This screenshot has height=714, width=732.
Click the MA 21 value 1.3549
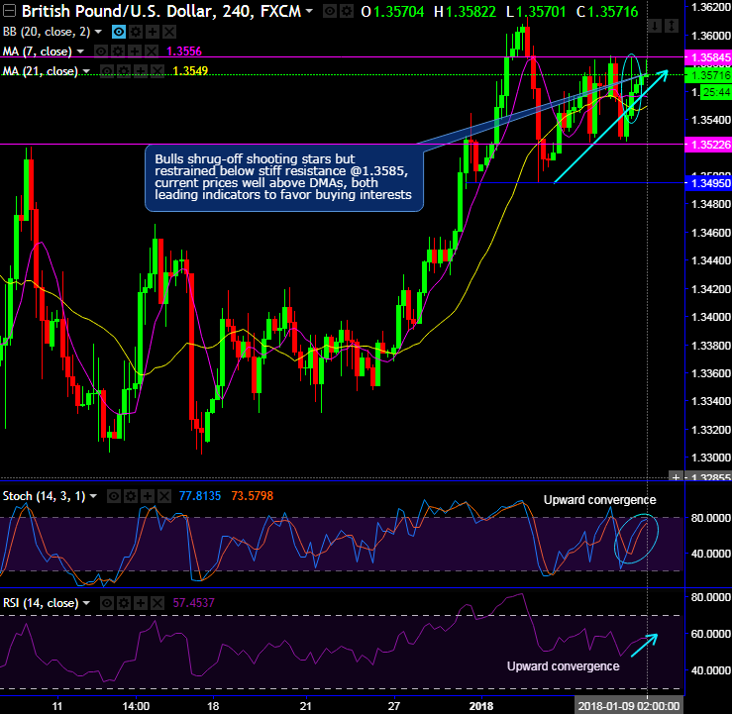point(190,71)
